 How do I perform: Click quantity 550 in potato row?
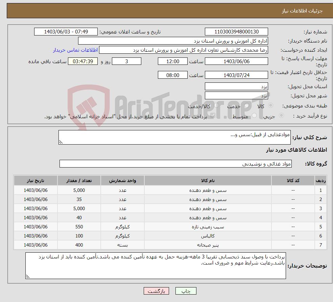(79, 227)
